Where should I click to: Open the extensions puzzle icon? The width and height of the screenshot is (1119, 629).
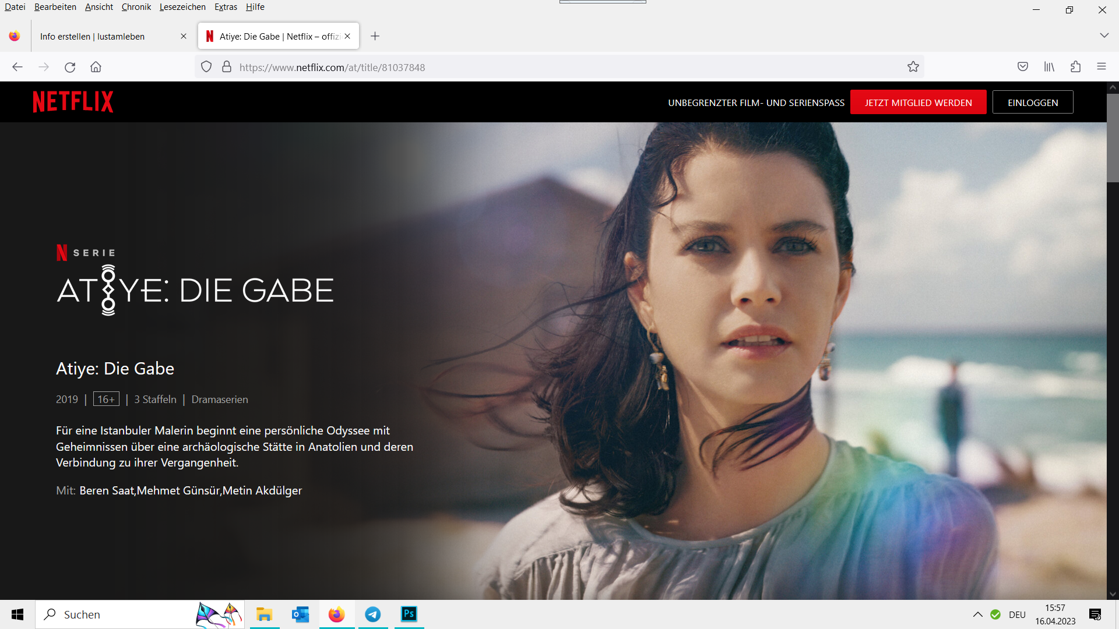click(x=1075, y=67)
